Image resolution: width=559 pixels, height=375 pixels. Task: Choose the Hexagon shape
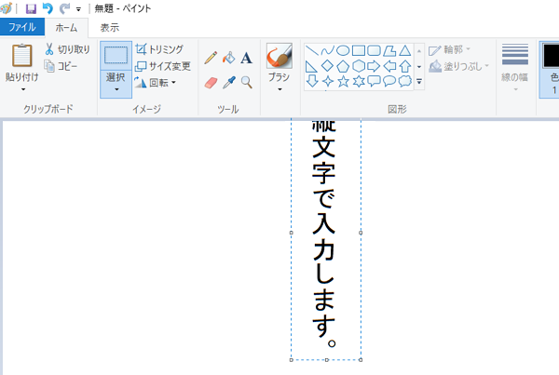click(359, 66)
